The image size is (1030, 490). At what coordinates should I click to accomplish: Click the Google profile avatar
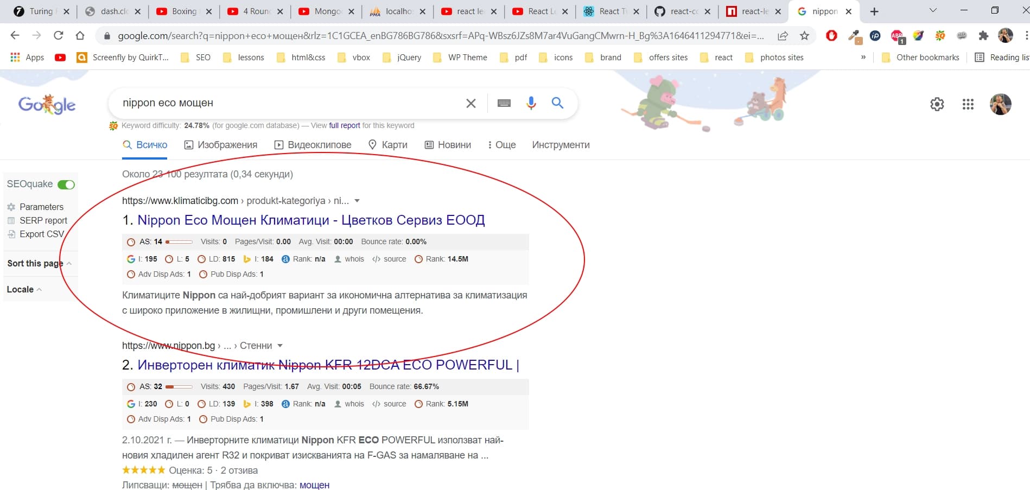[1001, 104]
